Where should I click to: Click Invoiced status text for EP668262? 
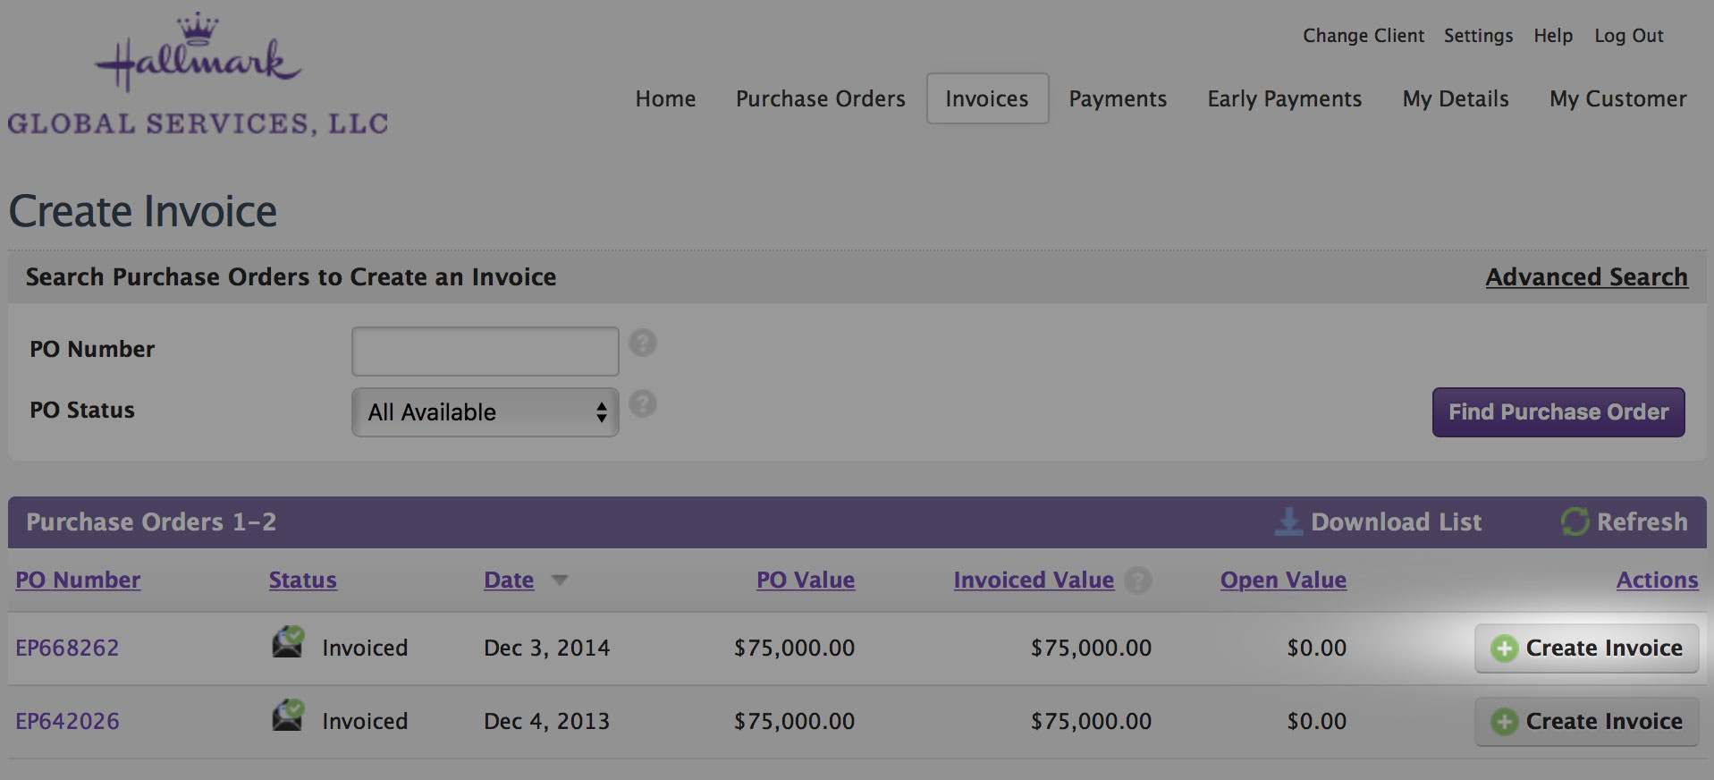pos(365,649)
